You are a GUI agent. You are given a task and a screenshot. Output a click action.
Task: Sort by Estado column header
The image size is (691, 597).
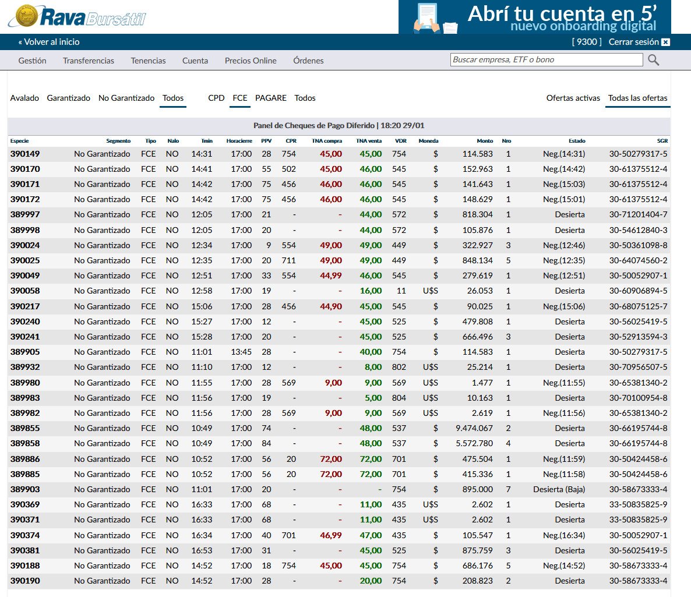[x=577, y=141]
